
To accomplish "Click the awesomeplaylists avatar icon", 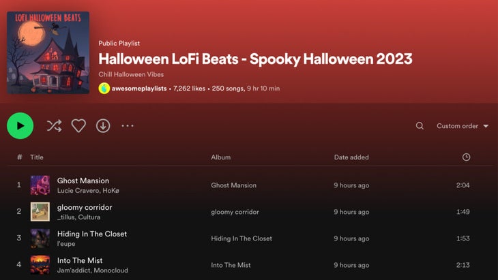I will [x=104, y=89].
